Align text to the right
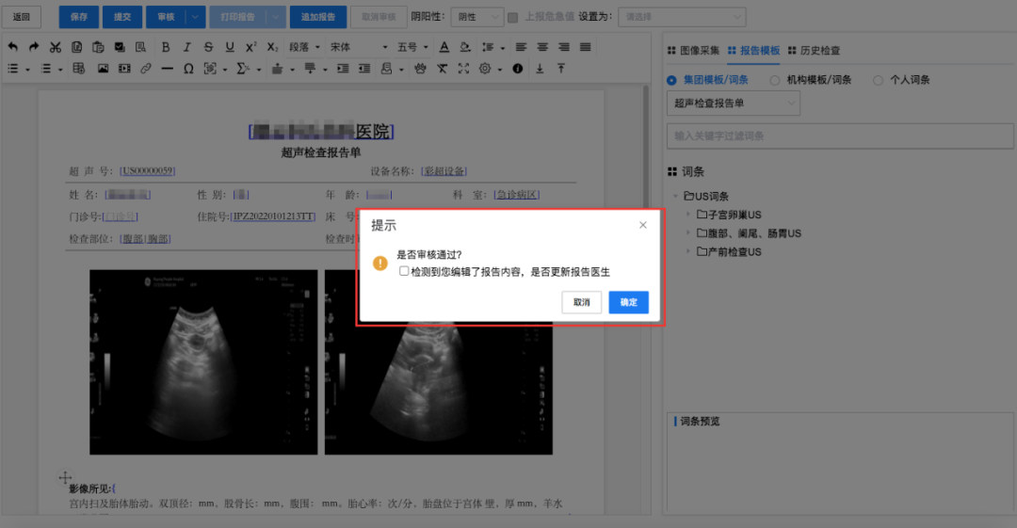 coord(564,47)
